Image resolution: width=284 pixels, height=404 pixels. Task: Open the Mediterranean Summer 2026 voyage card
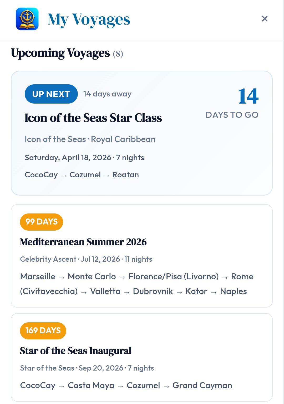[84, 242]
